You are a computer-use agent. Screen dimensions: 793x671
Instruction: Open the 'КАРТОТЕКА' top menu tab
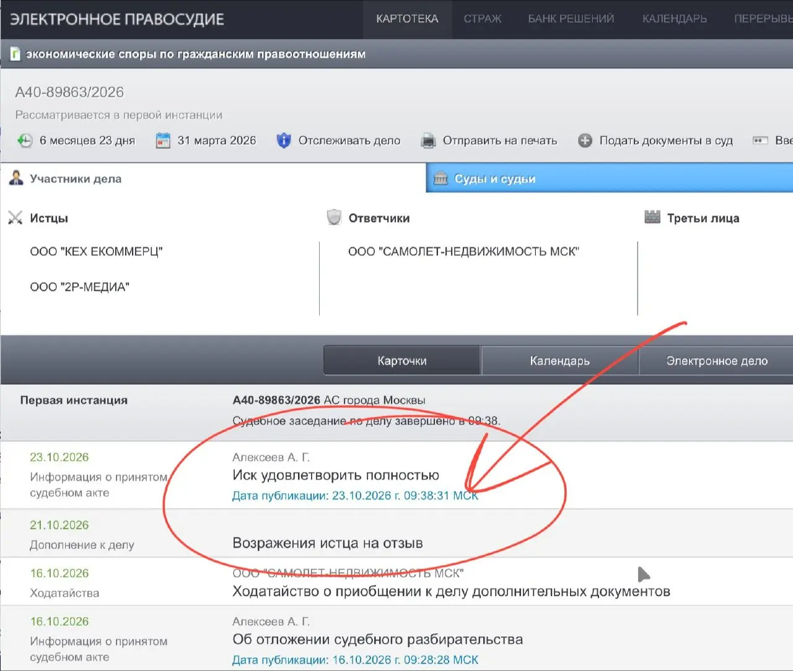pyautogui.click(x=407, y=19)
